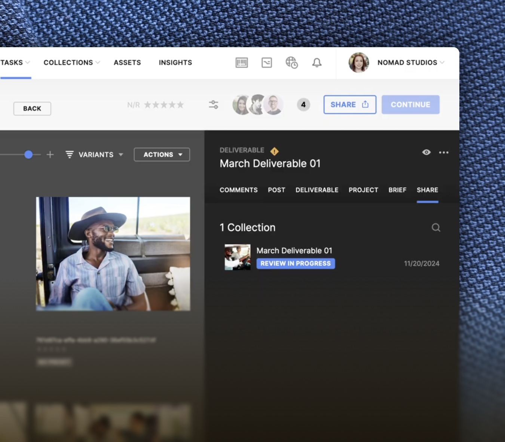This screenshot has width=505, height=442.
Task: Click the globe with clock icon
Action: point(291,63)
